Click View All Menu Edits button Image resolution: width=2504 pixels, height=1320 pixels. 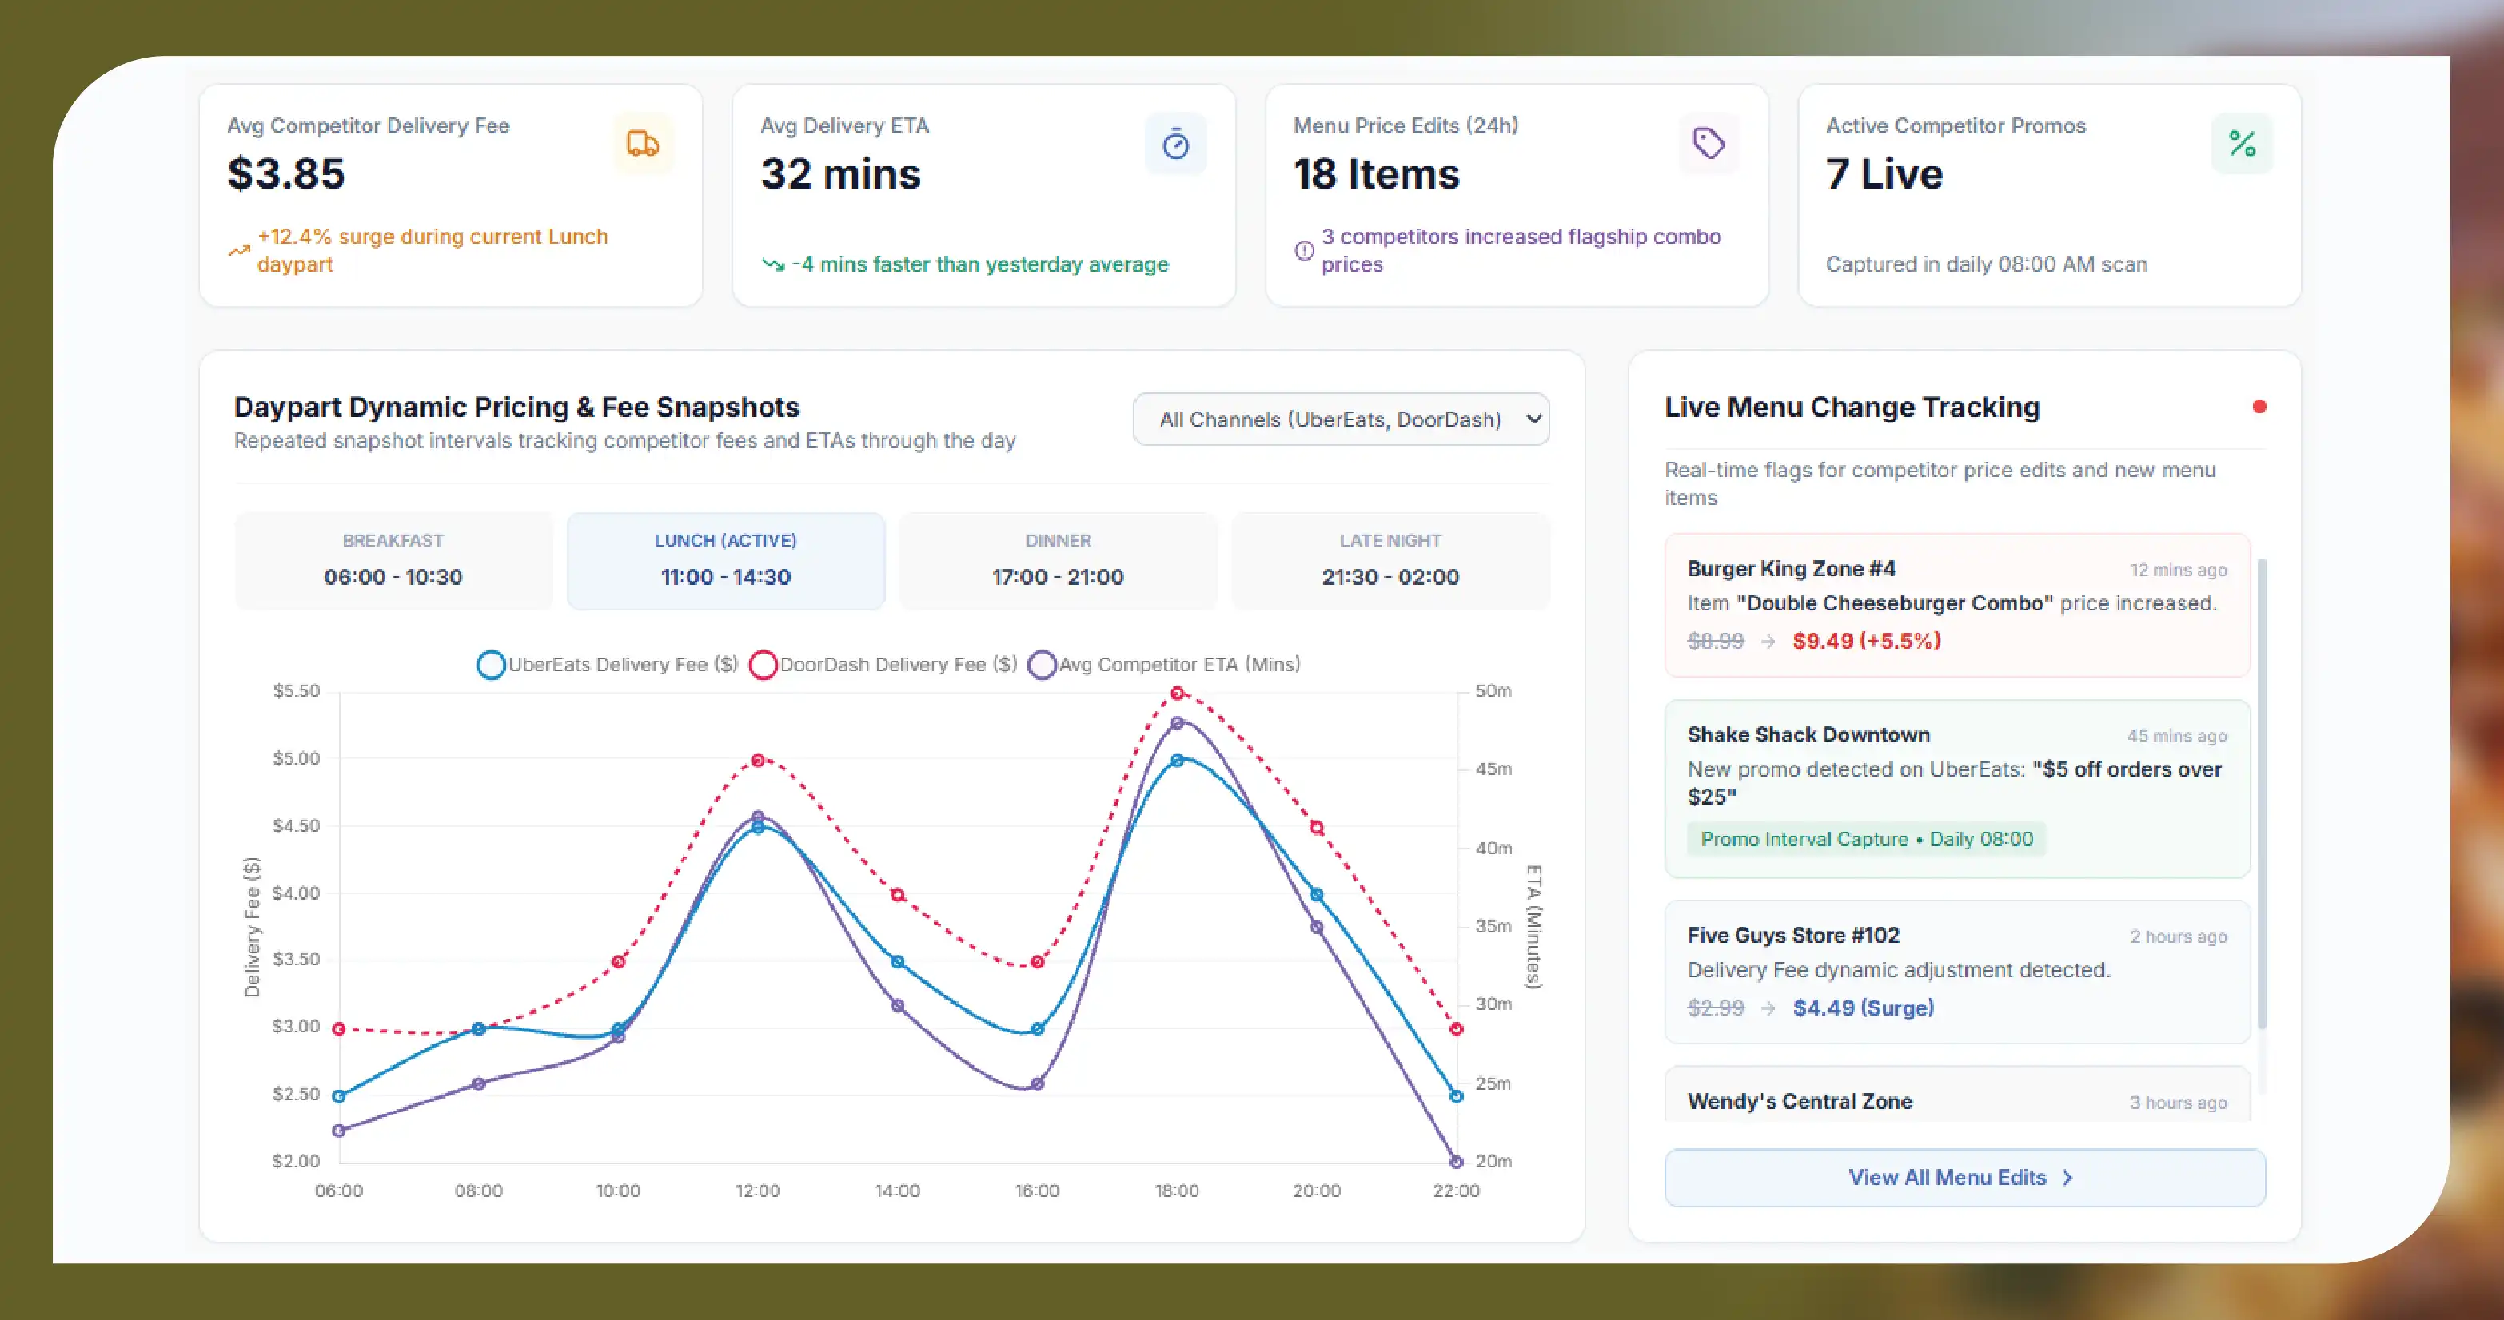coord(1964,1177)
